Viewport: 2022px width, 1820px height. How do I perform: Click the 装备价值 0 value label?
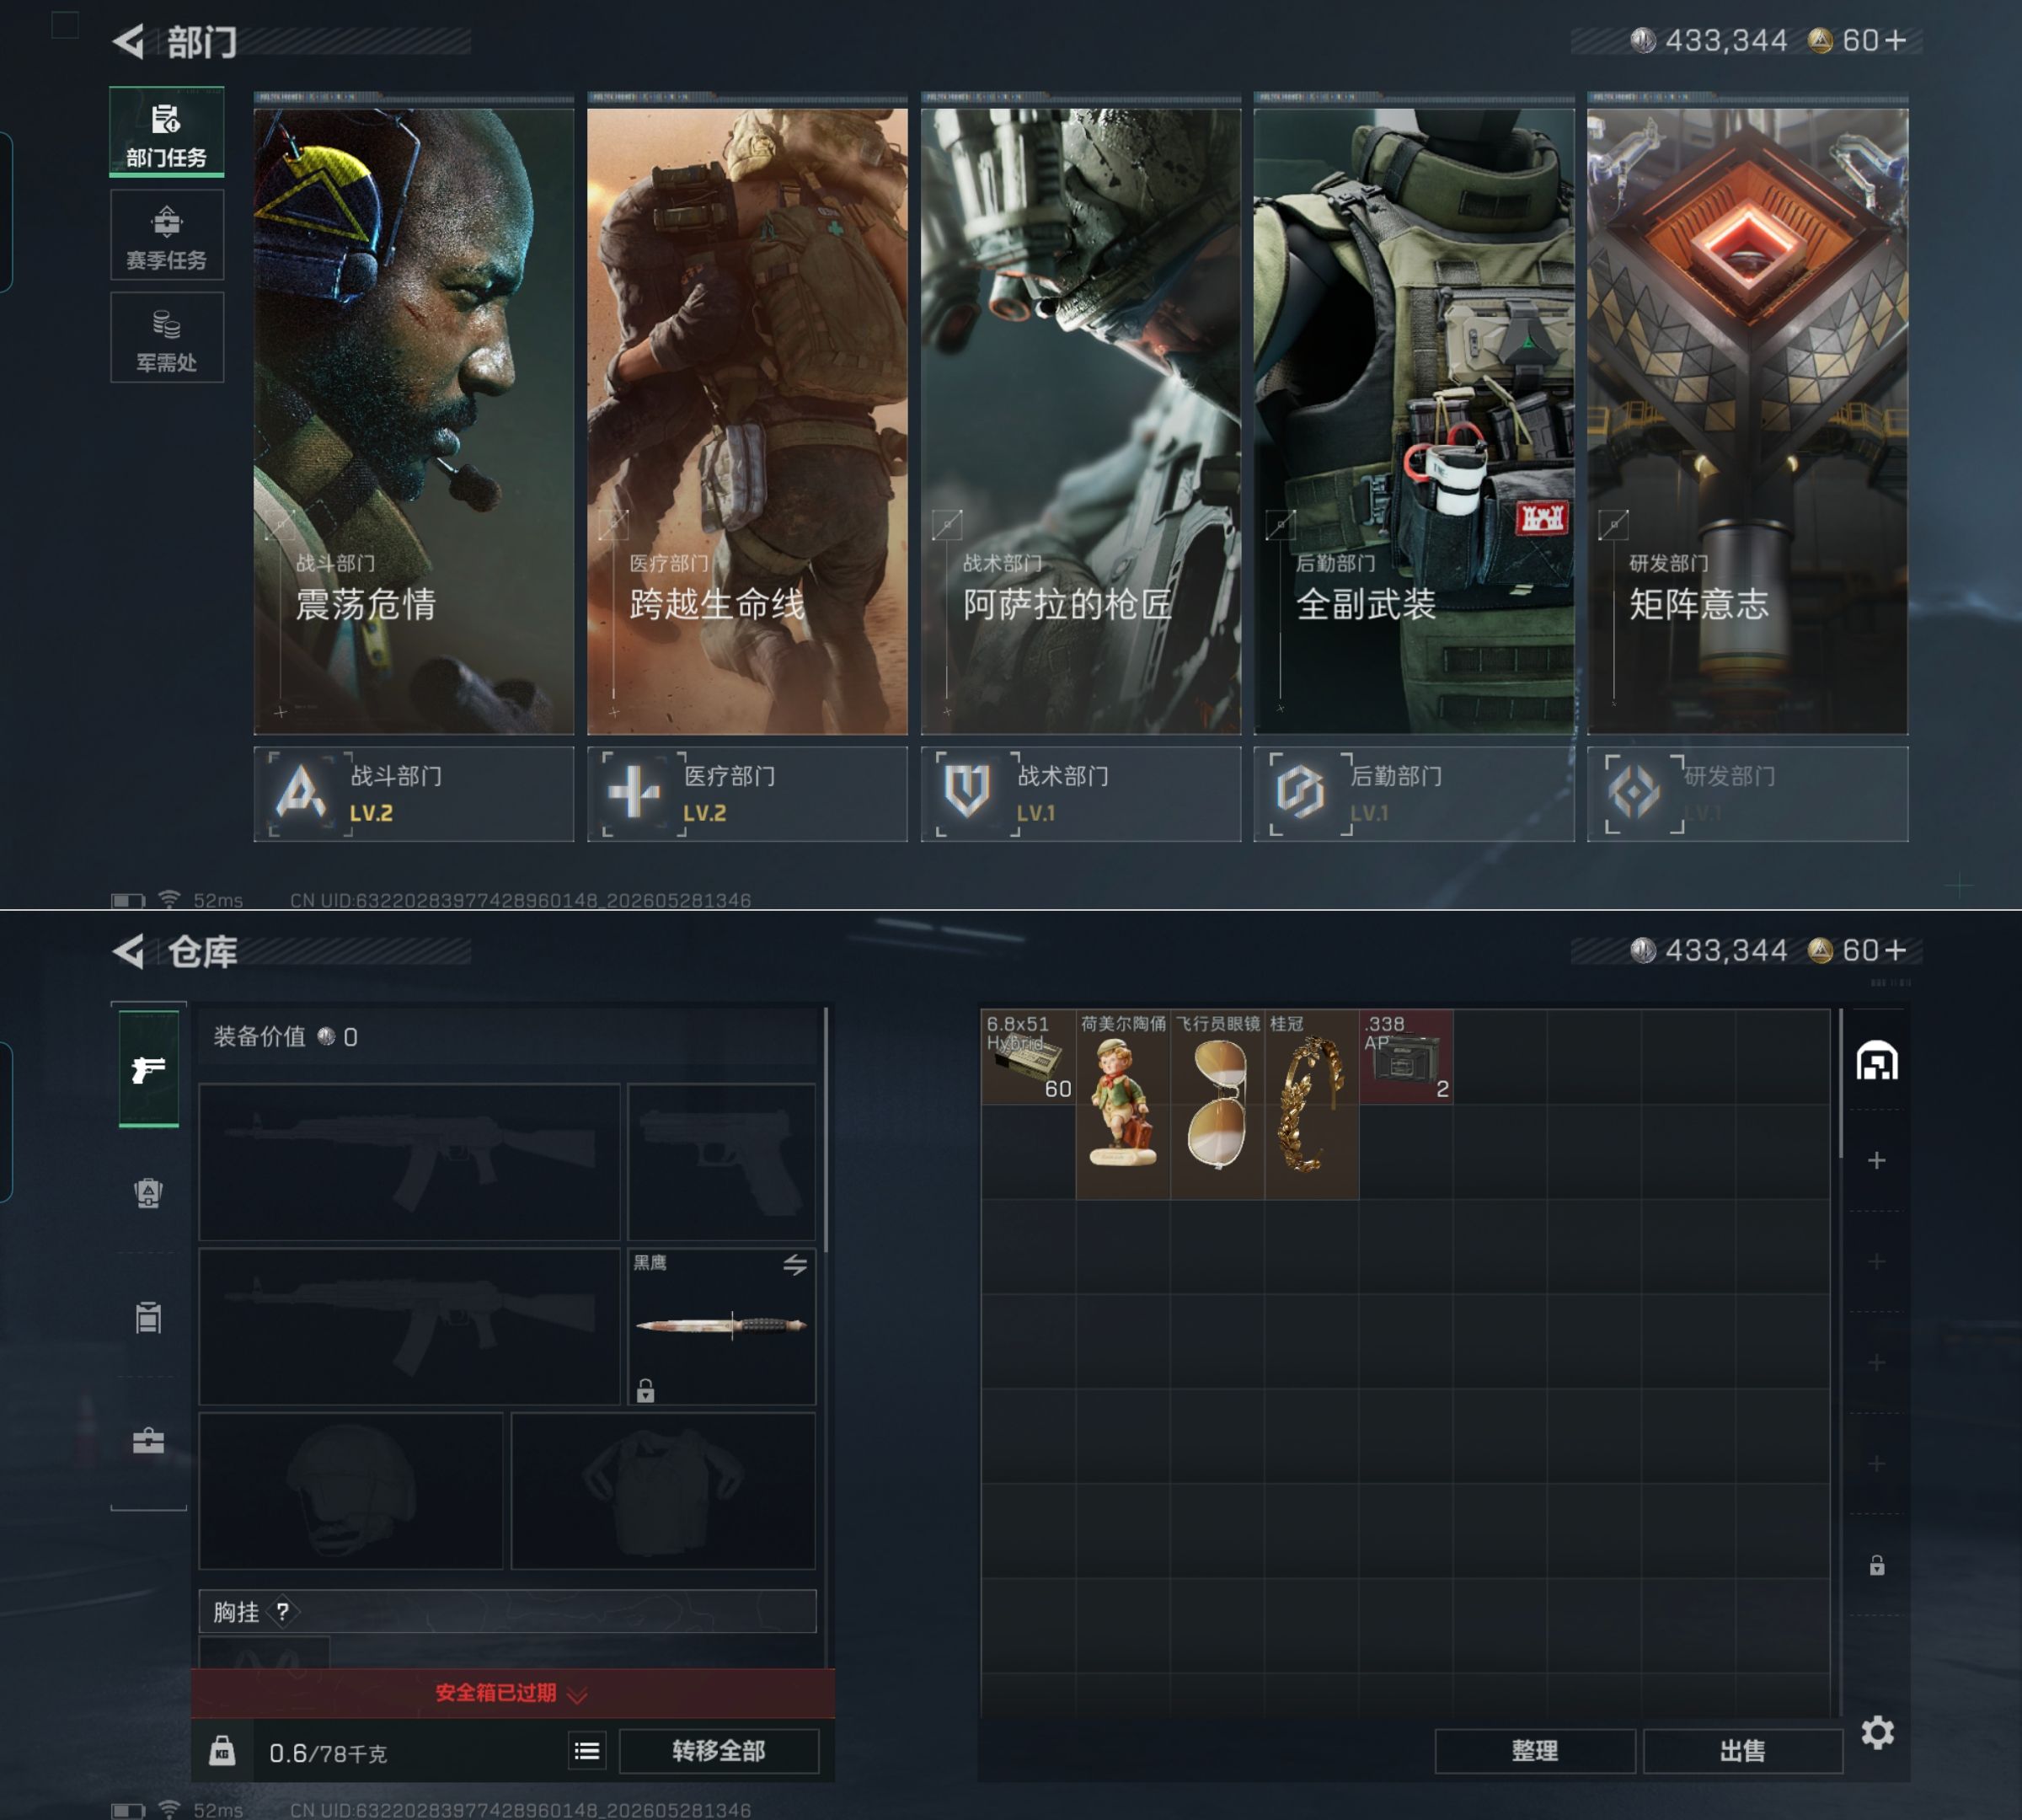(286, 1037)
